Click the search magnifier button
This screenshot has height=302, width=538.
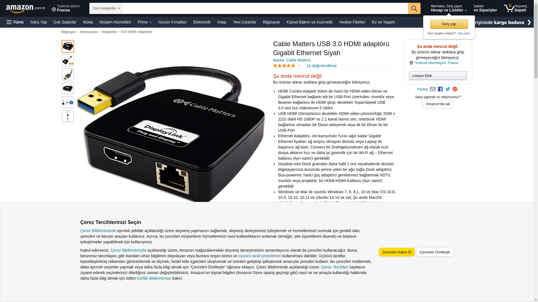point(414,8)
